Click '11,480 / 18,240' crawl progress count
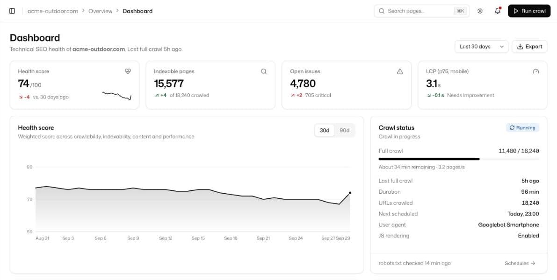This screenshot has width=557, height=280. pyautogui.click(x=519, y=151)
